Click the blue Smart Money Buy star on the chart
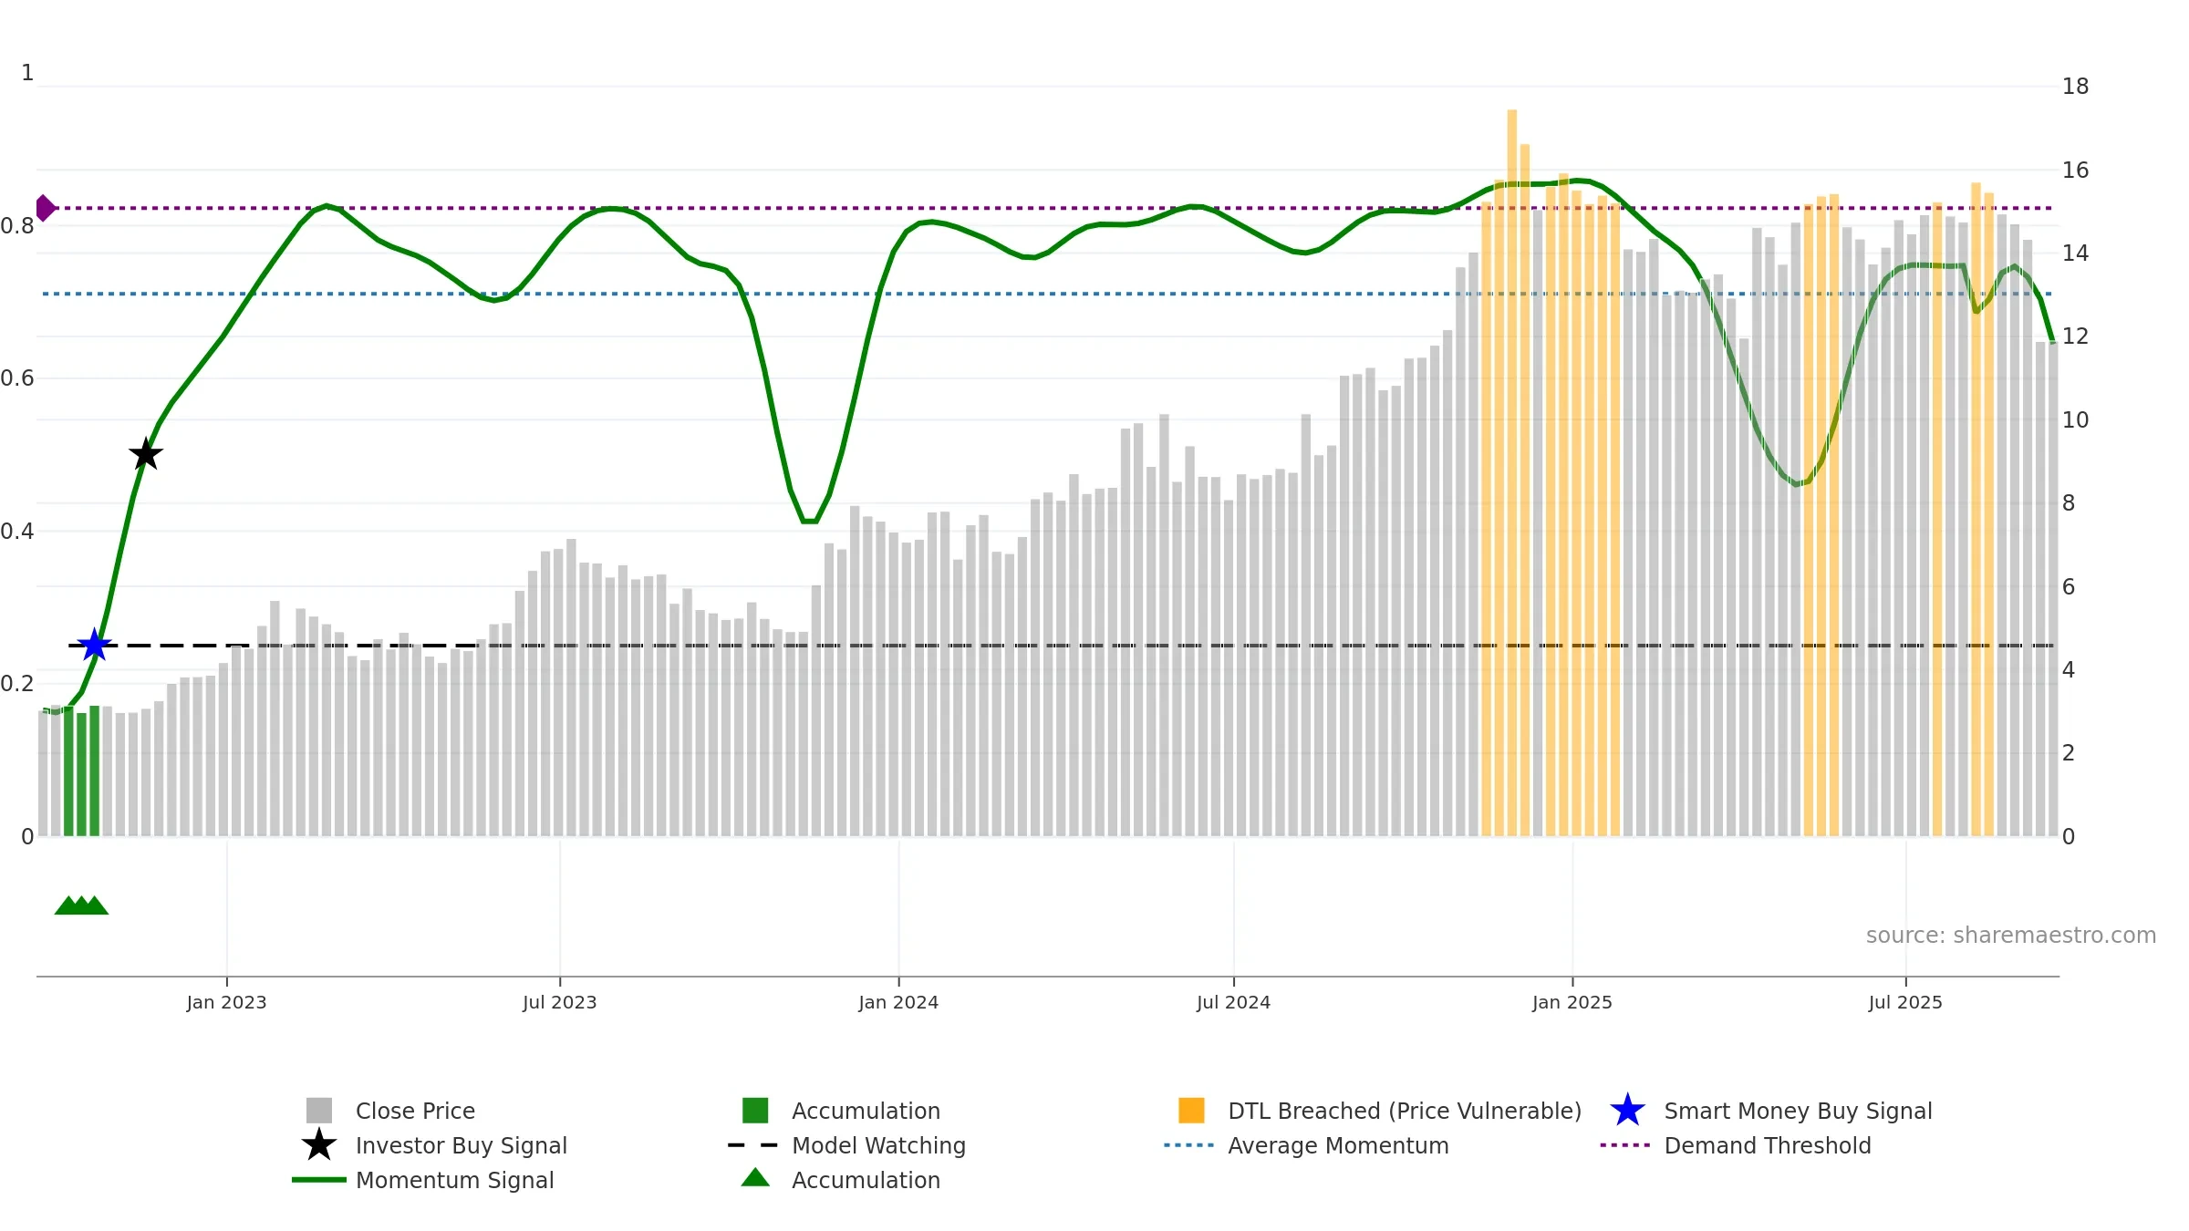Screen dimensions: 2189x1231 click(x=94, y=645)
